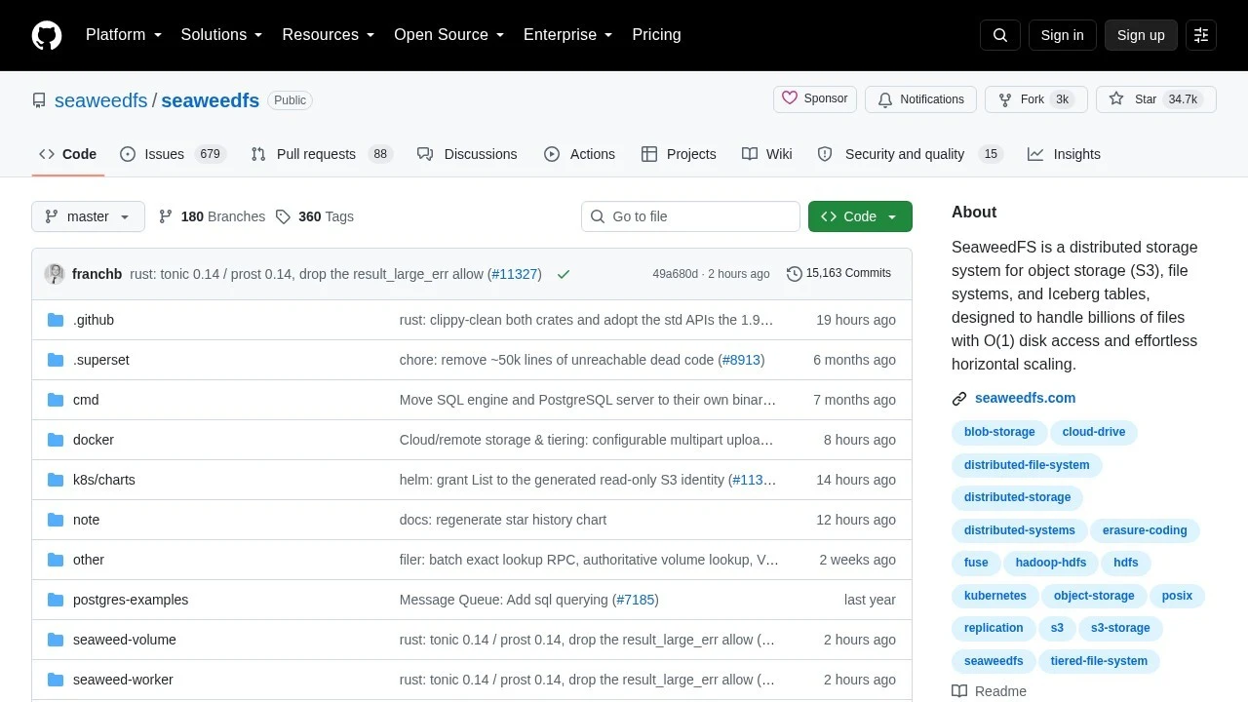Open #7185 link in postgres-examples row
Viewport: 1248px width, 702px height.
636,600
